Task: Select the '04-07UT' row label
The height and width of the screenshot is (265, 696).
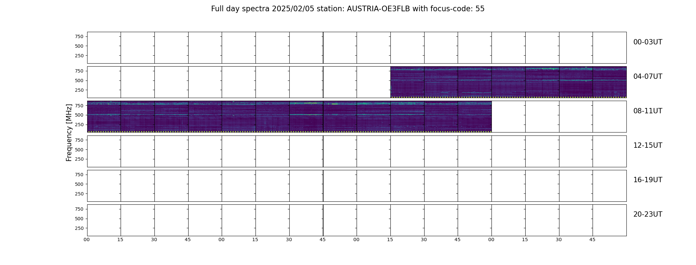Action: (648, 77)
